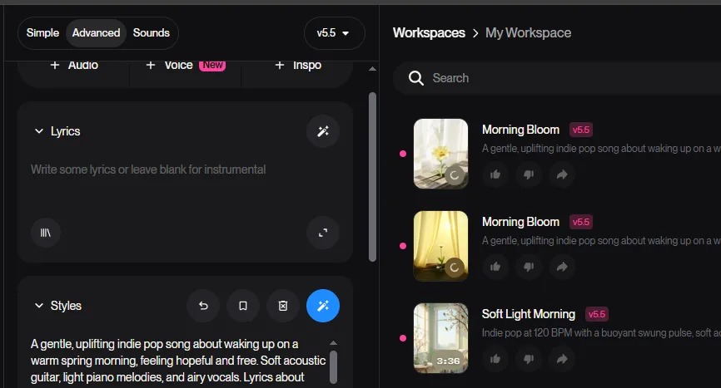Image resolution: width=721 pixels, height=388 pixels.
Task: Share the Soft Light Morning song
Action: (x=561, y=359)
